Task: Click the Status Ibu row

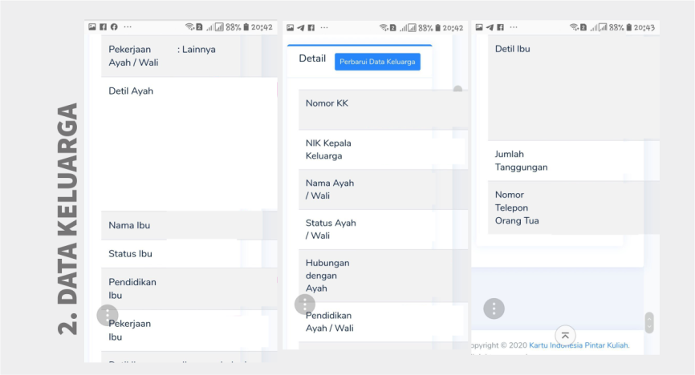Action: click(189, 254)
